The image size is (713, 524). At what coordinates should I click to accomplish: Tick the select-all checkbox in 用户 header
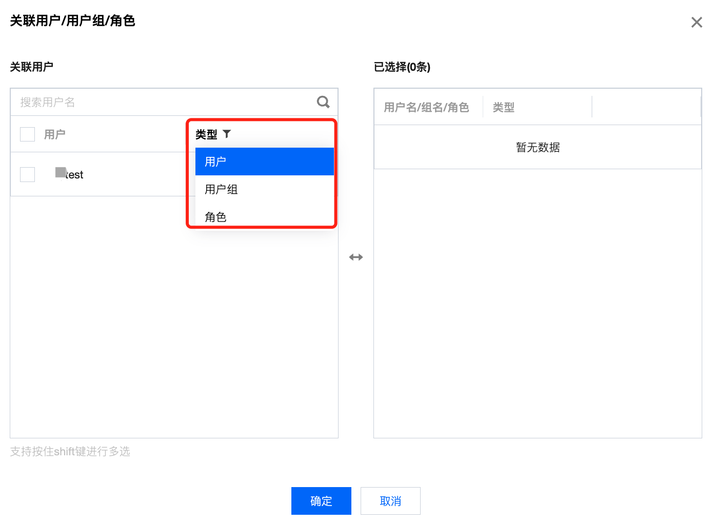pos(27,134)
